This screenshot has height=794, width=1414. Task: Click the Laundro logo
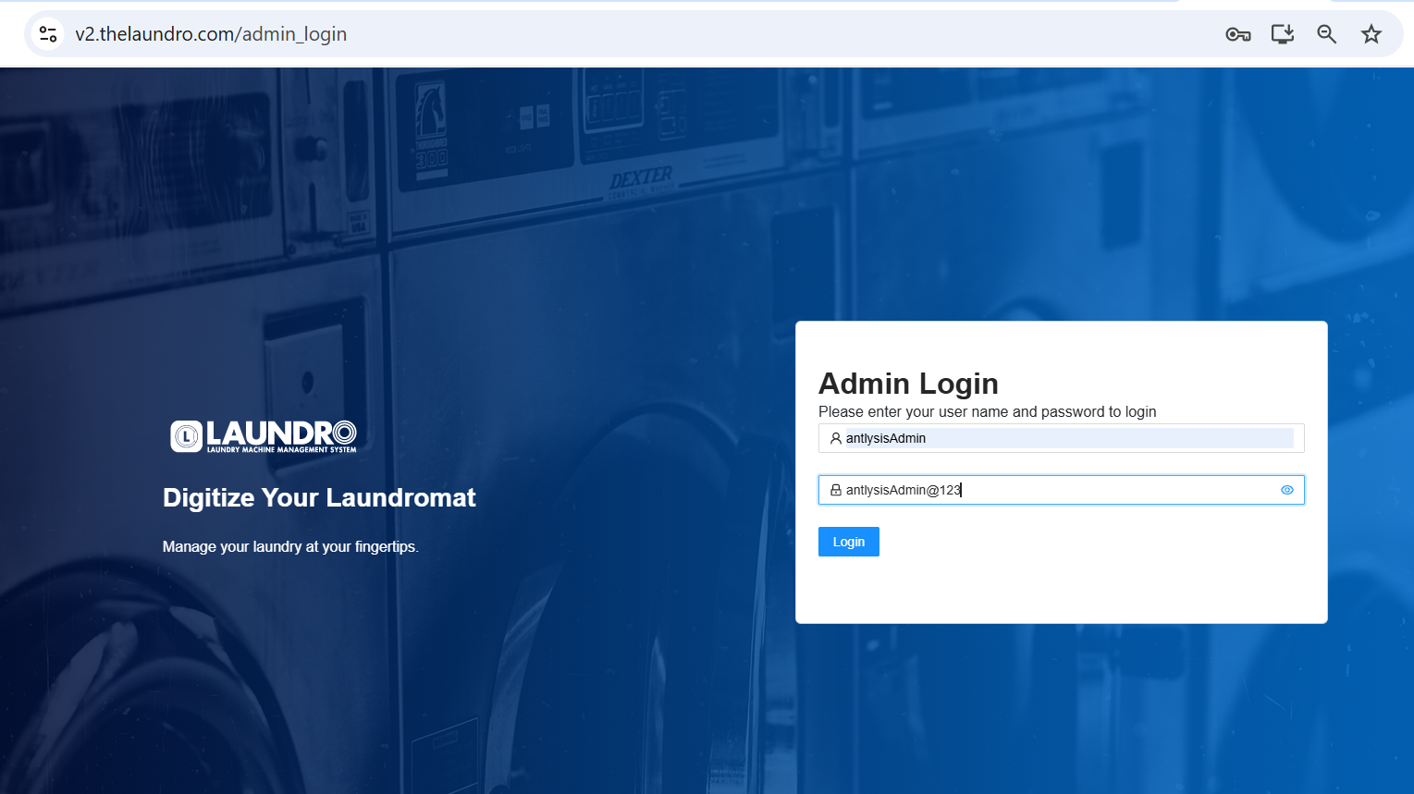tap(264, 436)
